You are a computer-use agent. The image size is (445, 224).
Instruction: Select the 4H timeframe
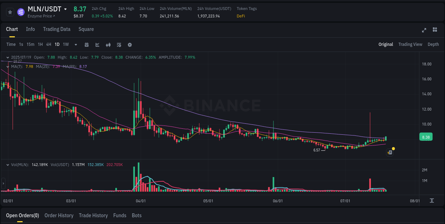(x=48, y=44)
